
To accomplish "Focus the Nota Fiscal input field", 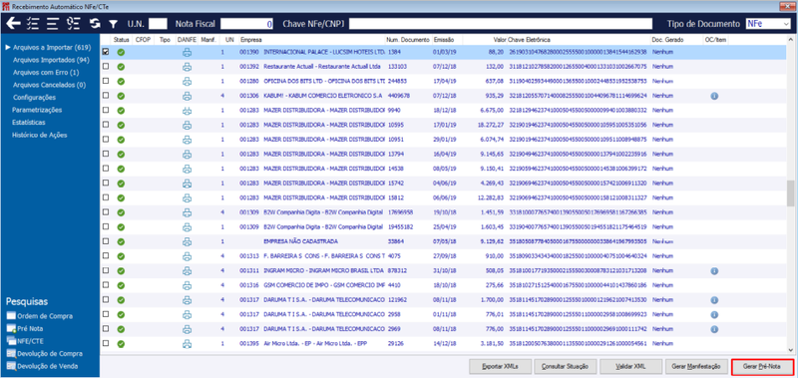I will [246, 23].
